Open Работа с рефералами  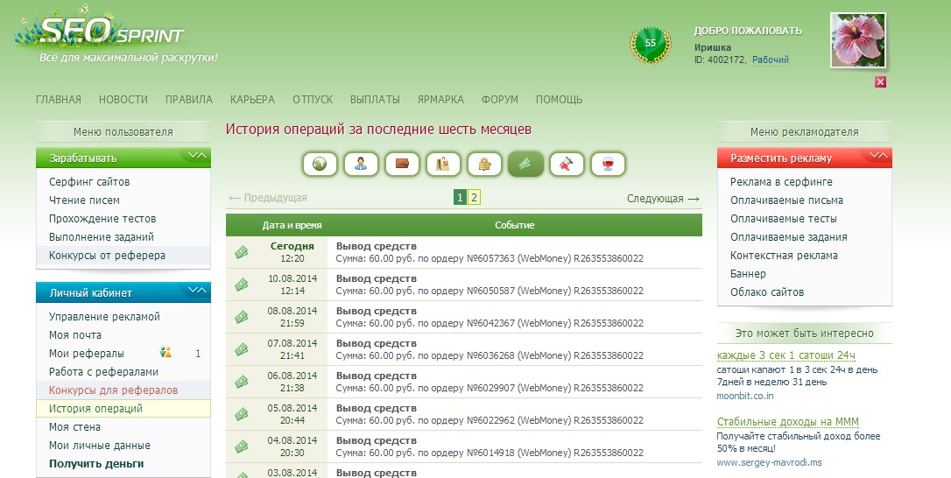pos(103,372)
